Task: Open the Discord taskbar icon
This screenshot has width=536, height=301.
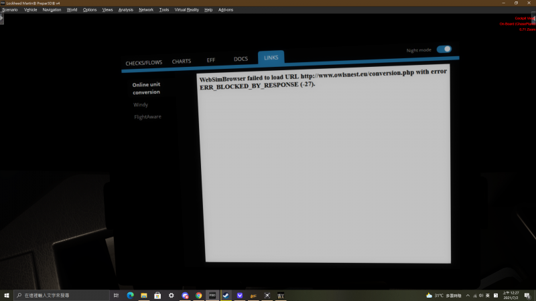Action: pos(185,295)
